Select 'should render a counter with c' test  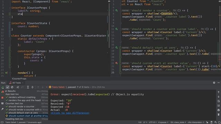[25, 110]
